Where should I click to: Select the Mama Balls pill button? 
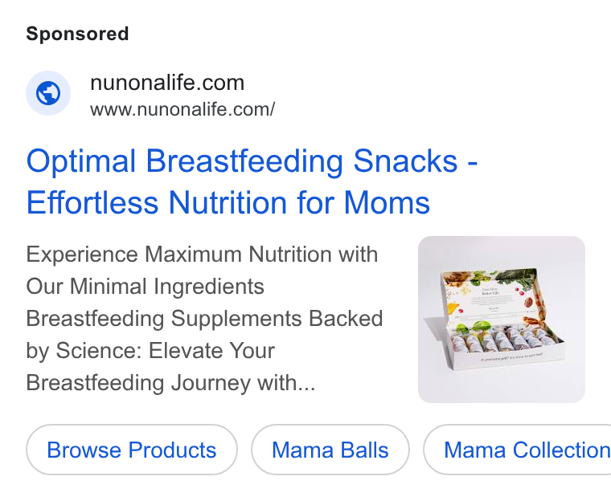[330, 450]
